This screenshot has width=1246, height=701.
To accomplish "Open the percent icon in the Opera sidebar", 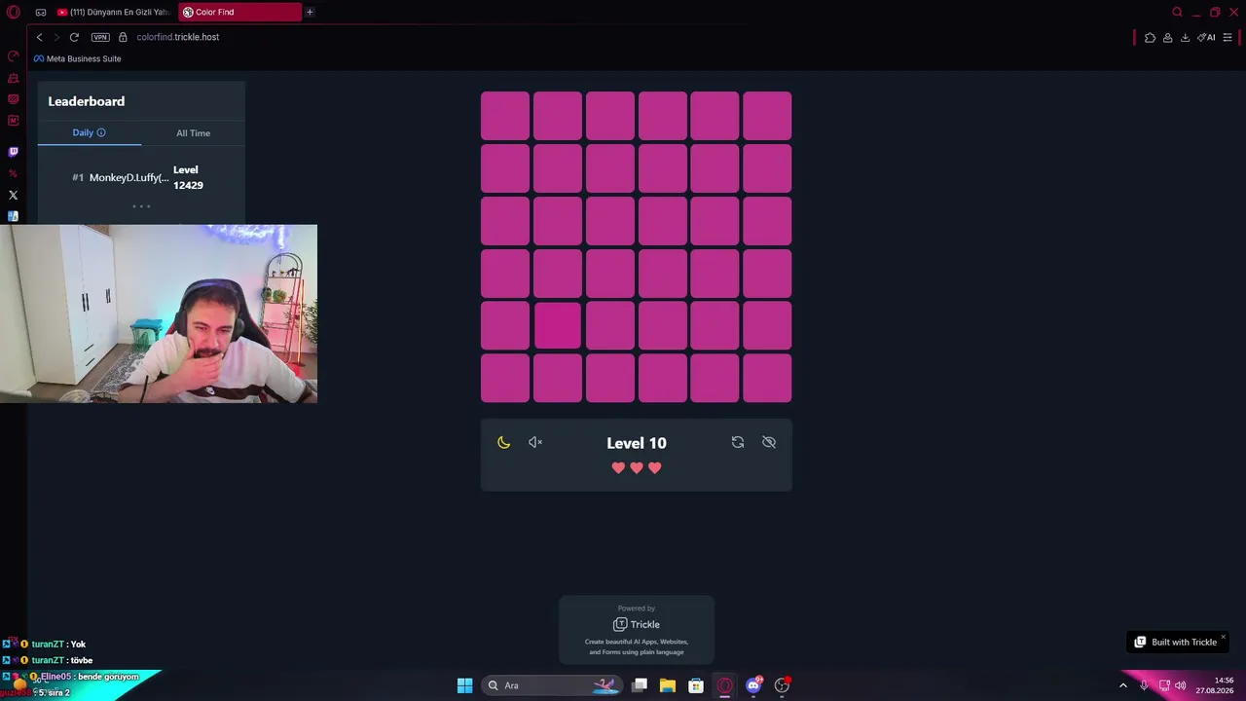I will (14, 173).
